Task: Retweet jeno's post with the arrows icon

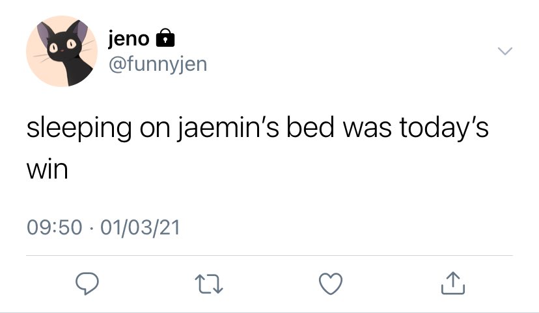Action: click(209, 284)
